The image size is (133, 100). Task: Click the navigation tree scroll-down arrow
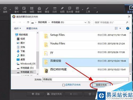click(x=38, y=74)
